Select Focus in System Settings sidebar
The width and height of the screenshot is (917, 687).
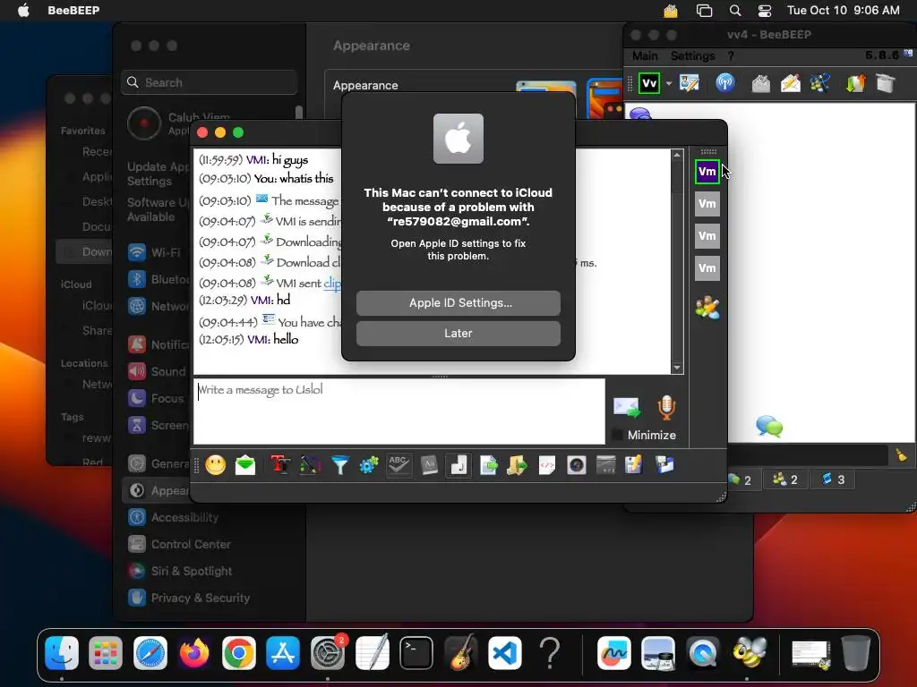tap(156, 398)
